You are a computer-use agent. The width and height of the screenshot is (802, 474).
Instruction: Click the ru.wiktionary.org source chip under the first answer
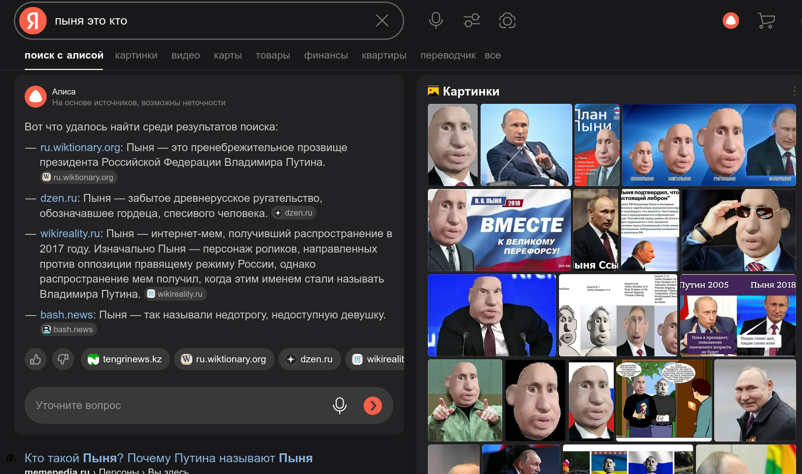78,177
